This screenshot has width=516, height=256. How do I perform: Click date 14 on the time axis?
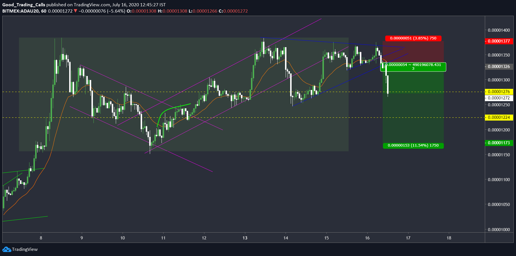(x=286, y=238)
